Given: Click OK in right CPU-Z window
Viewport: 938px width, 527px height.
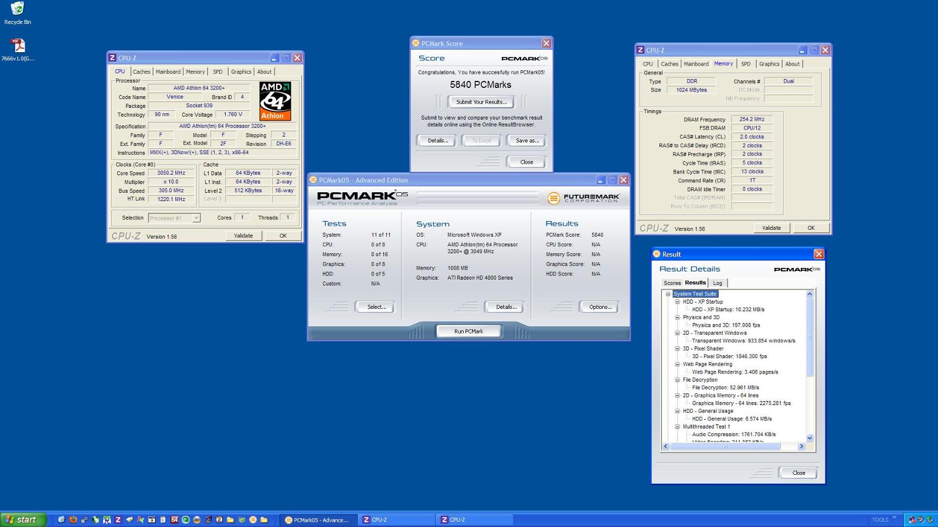Looking at the screenshot, I should click(x=811, y=228).
